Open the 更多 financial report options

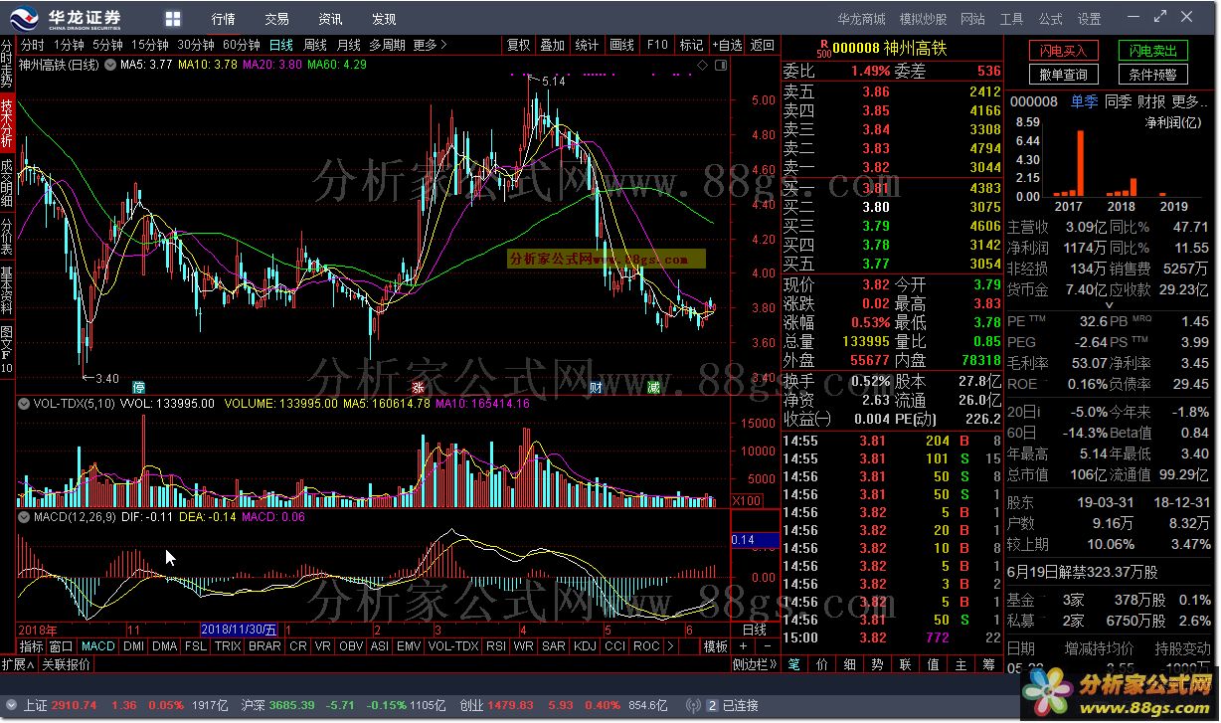tap(1190, 101)
